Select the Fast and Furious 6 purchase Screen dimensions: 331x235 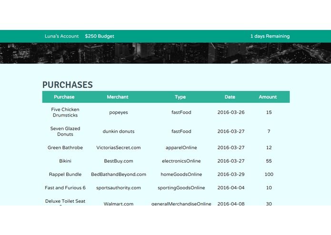point(65,188)
